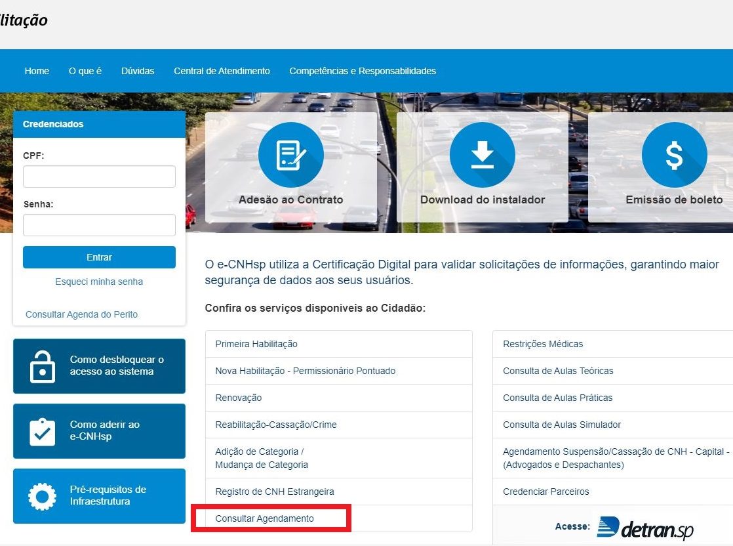Image resolution: width=733 pixels, height=546 pixels.
Task: Click the Download do instalador label
Action: point(483,199)
